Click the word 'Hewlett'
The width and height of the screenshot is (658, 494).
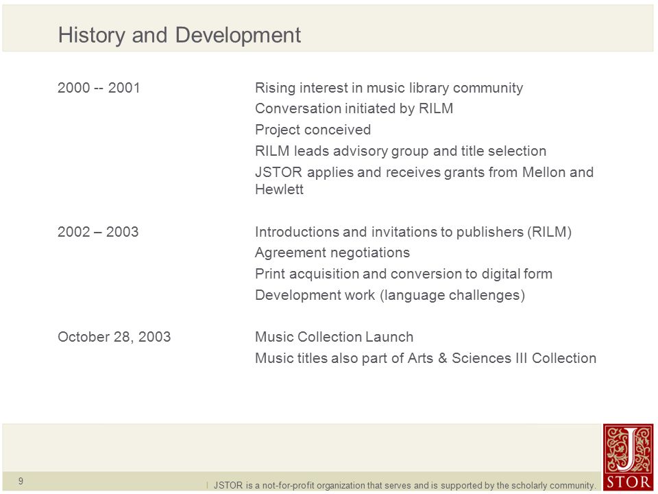279,189
